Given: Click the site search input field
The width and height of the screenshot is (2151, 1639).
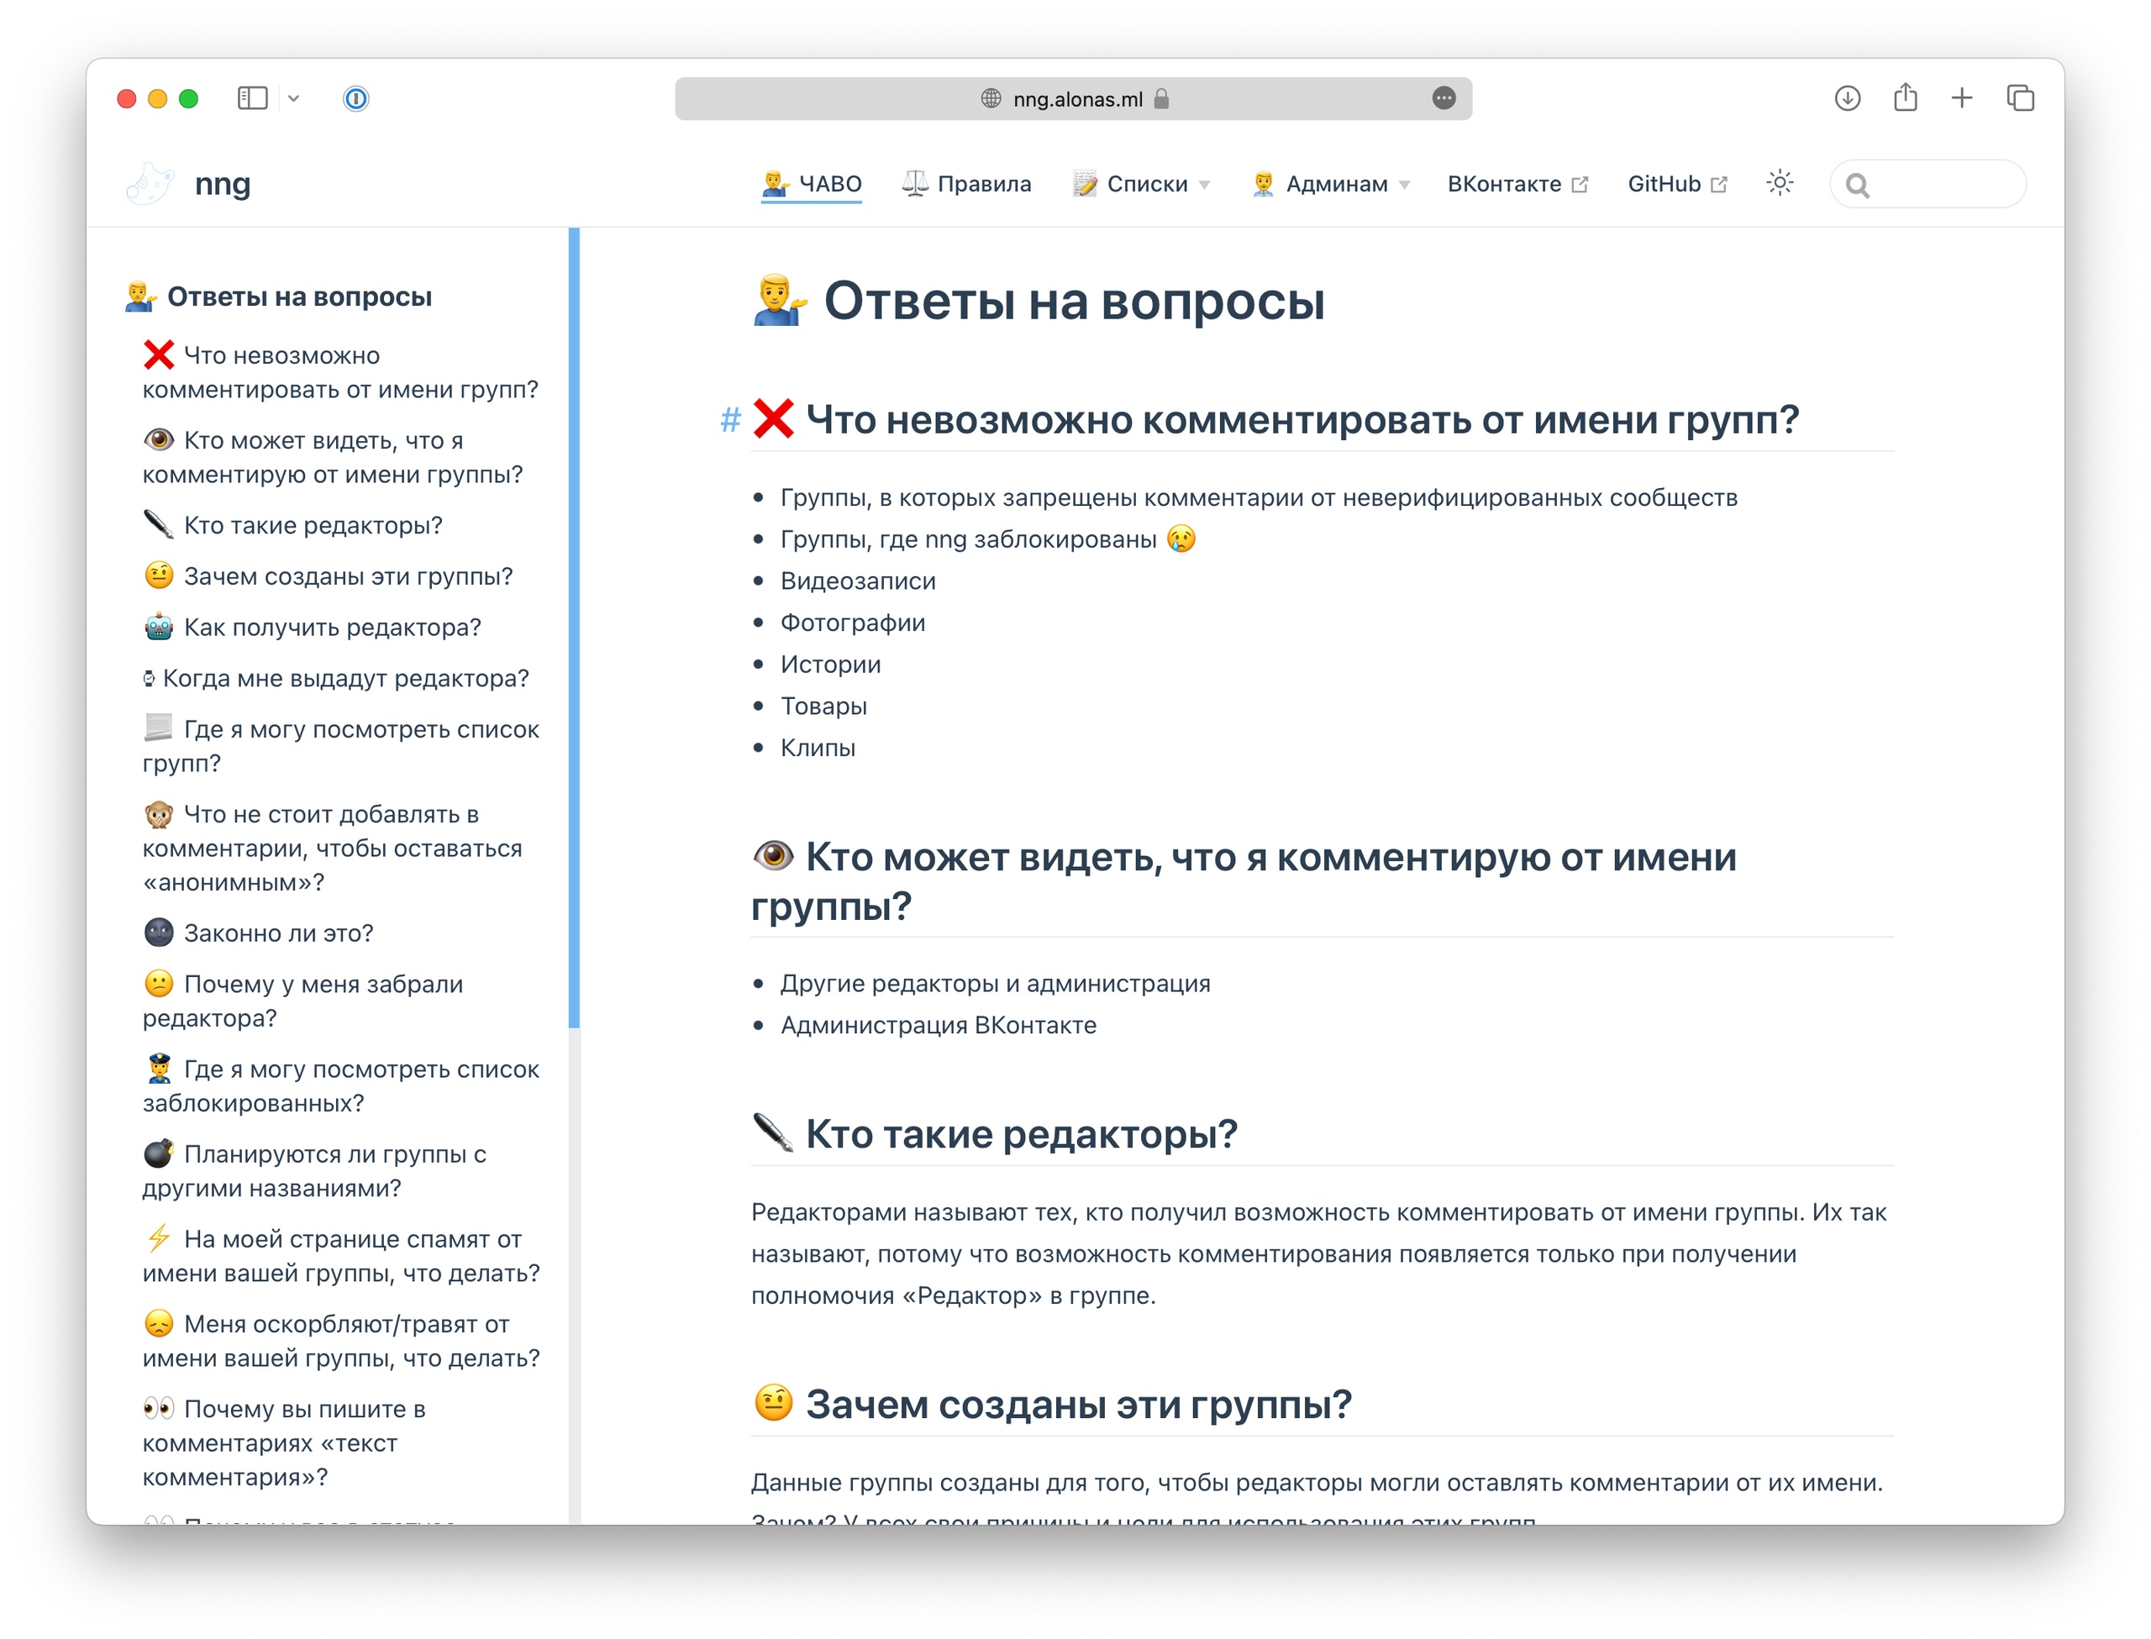Looking at the screenshot, I should [1941, 184].
